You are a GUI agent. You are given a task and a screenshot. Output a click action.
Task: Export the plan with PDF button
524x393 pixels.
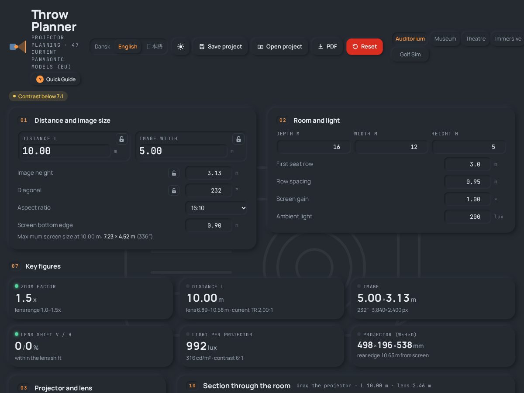pyautogui.click(x=327, y=47)
